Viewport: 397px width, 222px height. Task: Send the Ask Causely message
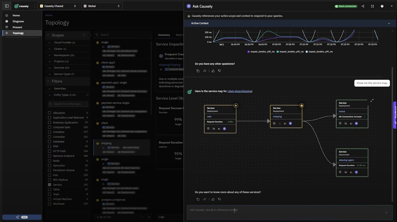(387, 212)
